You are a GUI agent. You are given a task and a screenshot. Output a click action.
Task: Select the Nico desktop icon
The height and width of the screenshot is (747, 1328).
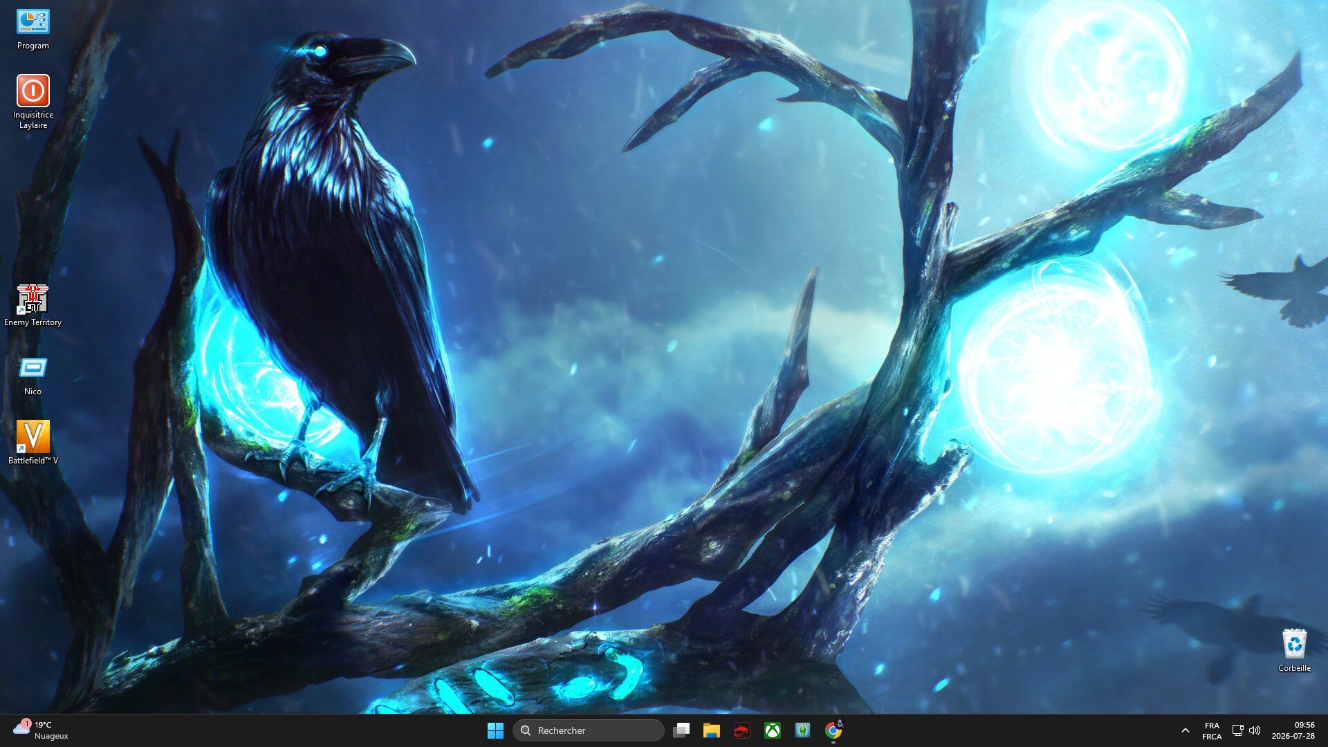coord(33,376)
